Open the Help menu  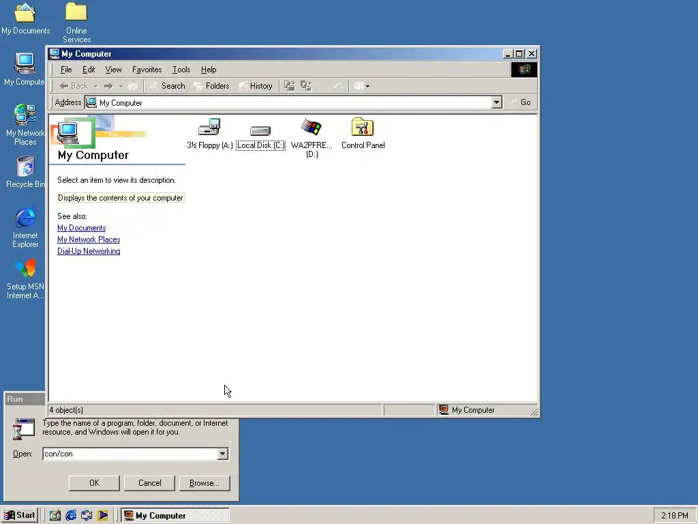pos(209,70)
